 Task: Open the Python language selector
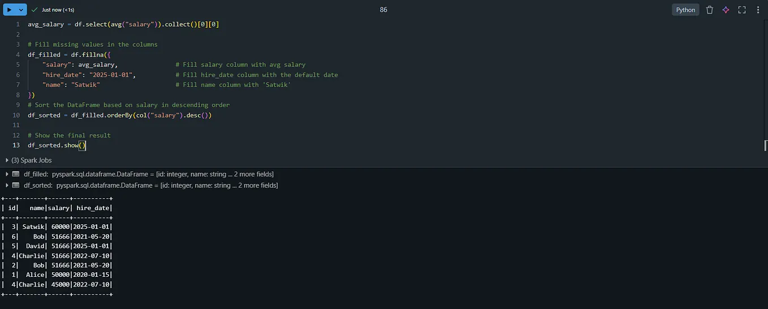685,10
